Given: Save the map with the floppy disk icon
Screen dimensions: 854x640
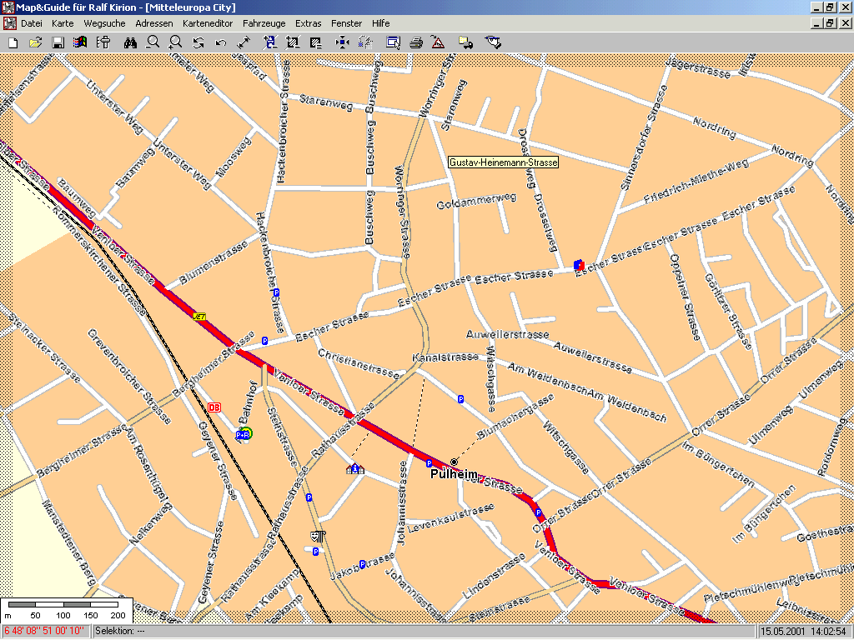Looking at the screenshot, I should [x=58, y=42].
